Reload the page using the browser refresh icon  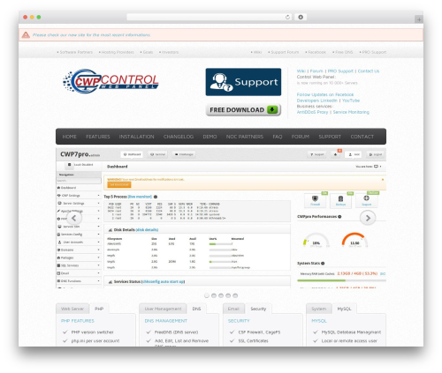click(x=287, y=17)
